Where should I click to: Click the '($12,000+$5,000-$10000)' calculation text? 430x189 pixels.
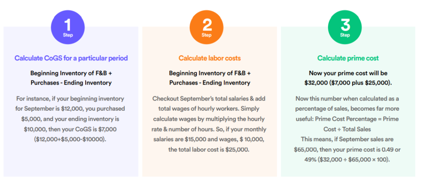click(71, 139)
